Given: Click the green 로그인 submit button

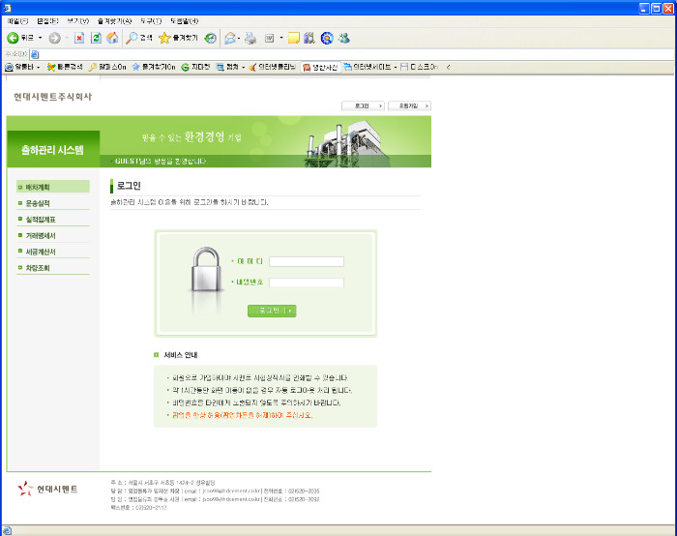Looking at the screenshot, I should tap(272, 311).
